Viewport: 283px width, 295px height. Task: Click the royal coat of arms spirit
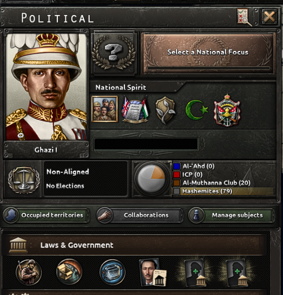(x=227, y=110)
